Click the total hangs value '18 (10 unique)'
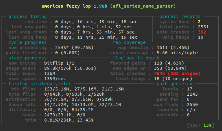222x131 pixels. point(173,79)
